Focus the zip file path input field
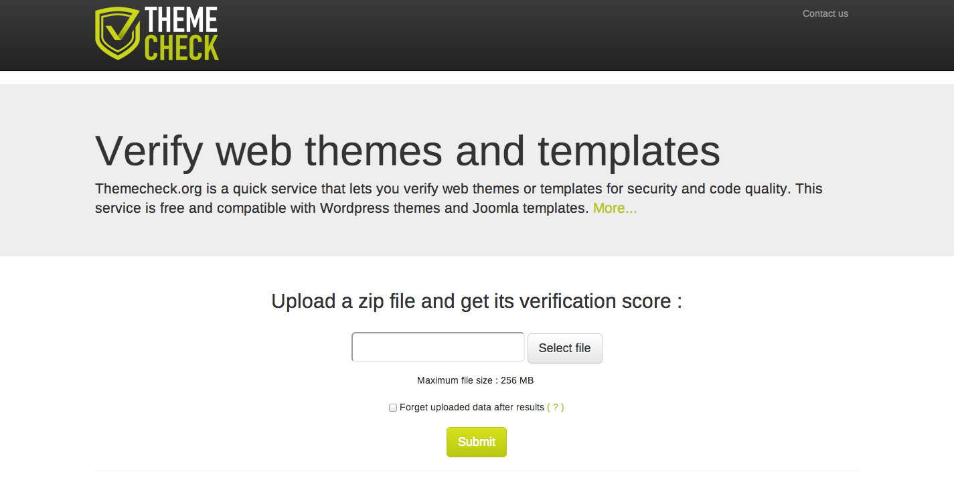 437,347
